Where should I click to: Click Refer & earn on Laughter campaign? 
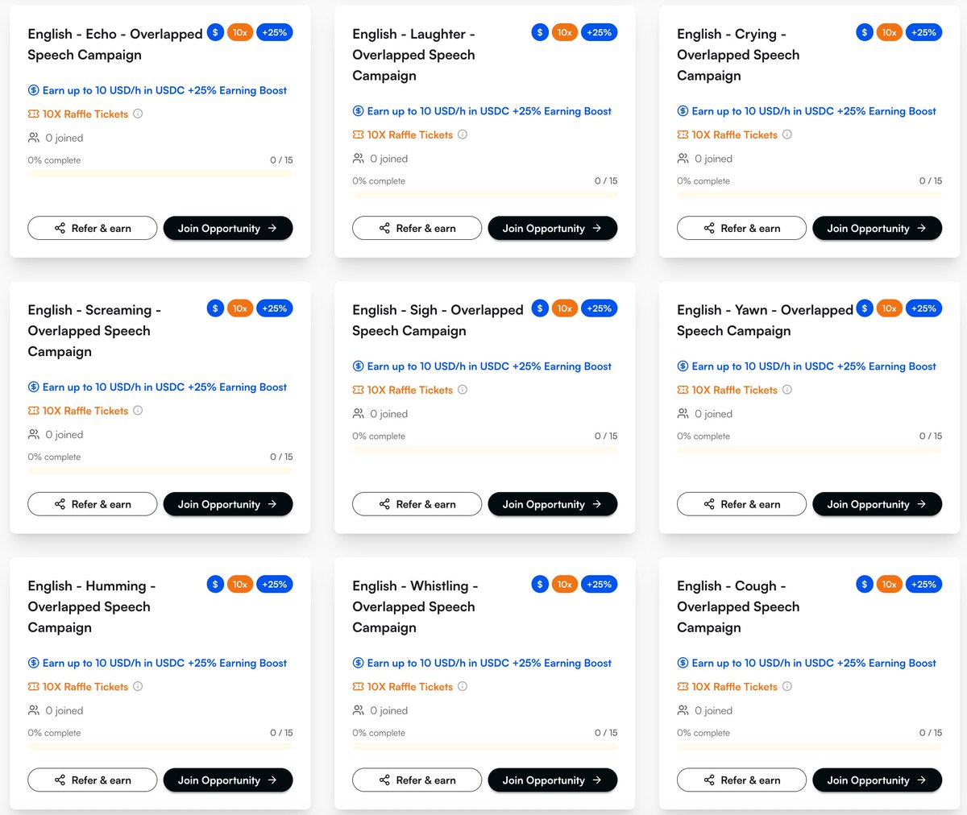(x=417, y=229)
